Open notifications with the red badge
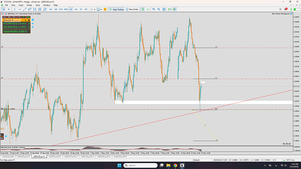Viewport: 301px width, 169px height. tap(286, 9)
